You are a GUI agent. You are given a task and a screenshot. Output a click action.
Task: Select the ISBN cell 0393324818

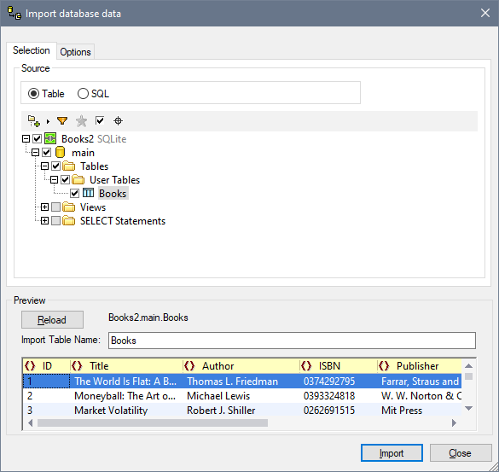point(339,396)
